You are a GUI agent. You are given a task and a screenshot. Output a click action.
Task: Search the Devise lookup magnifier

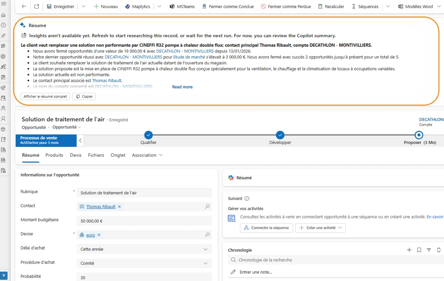click(x=207, y=235)
